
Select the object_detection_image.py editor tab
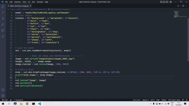click(19, 6)
